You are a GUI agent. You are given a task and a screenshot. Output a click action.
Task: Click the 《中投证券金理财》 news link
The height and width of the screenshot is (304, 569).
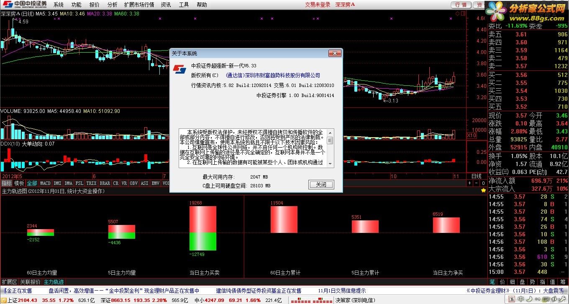tap(487, 291)
